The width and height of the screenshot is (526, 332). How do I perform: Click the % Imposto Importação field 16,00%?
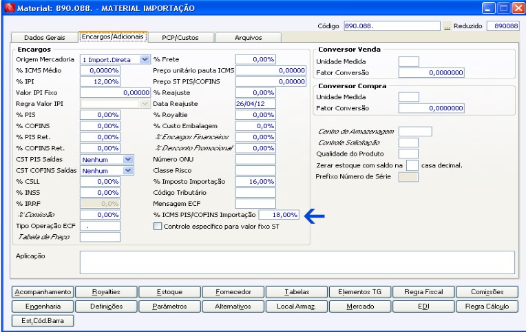[x=255, y=182]
